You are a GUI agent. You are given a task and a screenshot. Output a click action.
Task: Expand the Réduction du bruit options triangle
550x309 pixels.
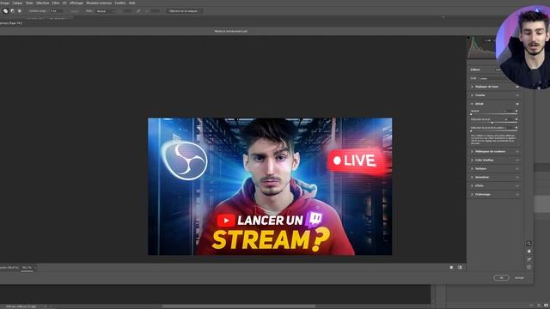point(516,119)
